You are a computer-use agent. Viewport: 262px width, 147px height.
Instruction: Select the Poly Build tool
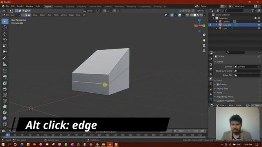click(5, 107)
